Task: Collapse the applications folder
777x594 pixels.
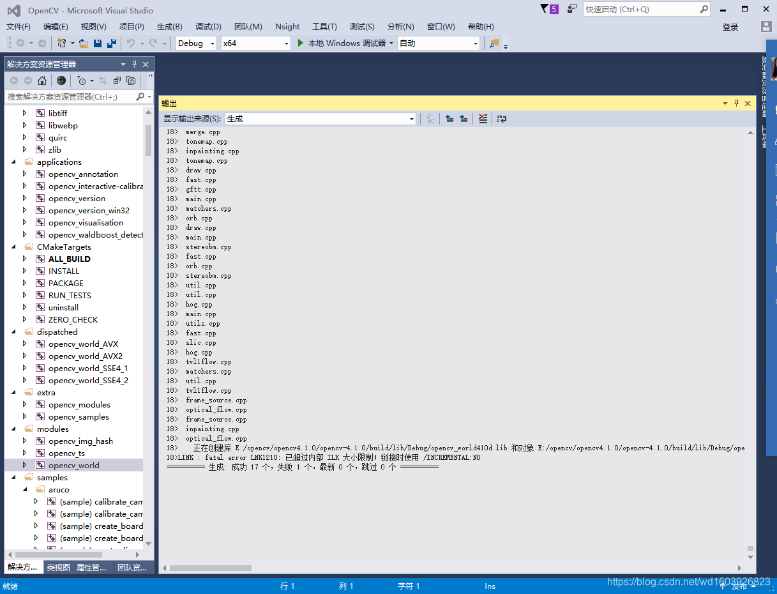Action: pyautogui.click(x=13, y=162)
